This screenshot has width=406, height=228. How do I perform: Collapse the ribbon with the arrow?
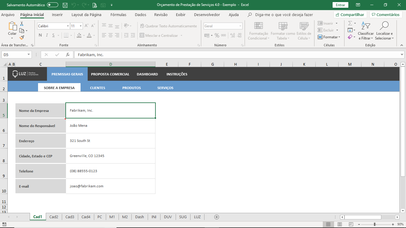coord(402,45)
